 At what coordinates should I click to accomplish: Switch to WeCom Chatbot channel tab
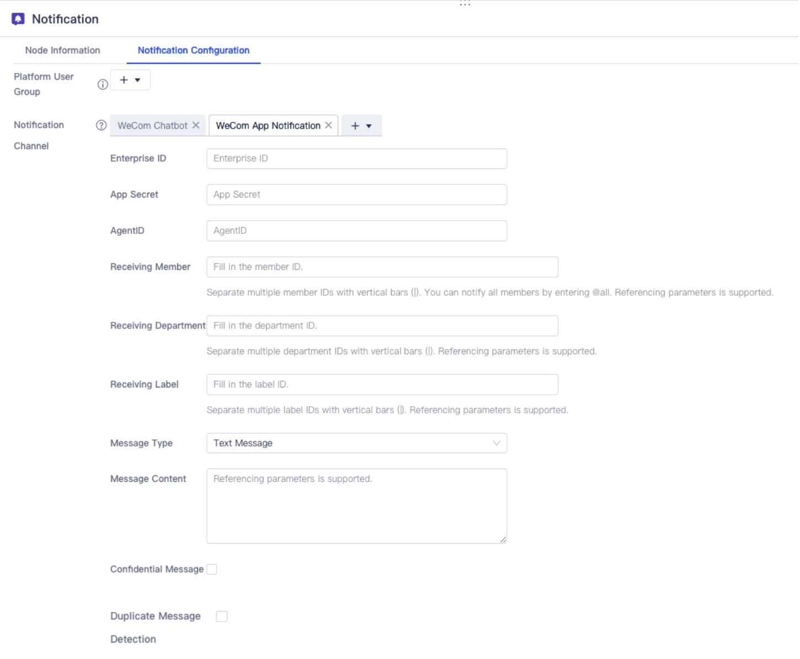coord(152,126)
